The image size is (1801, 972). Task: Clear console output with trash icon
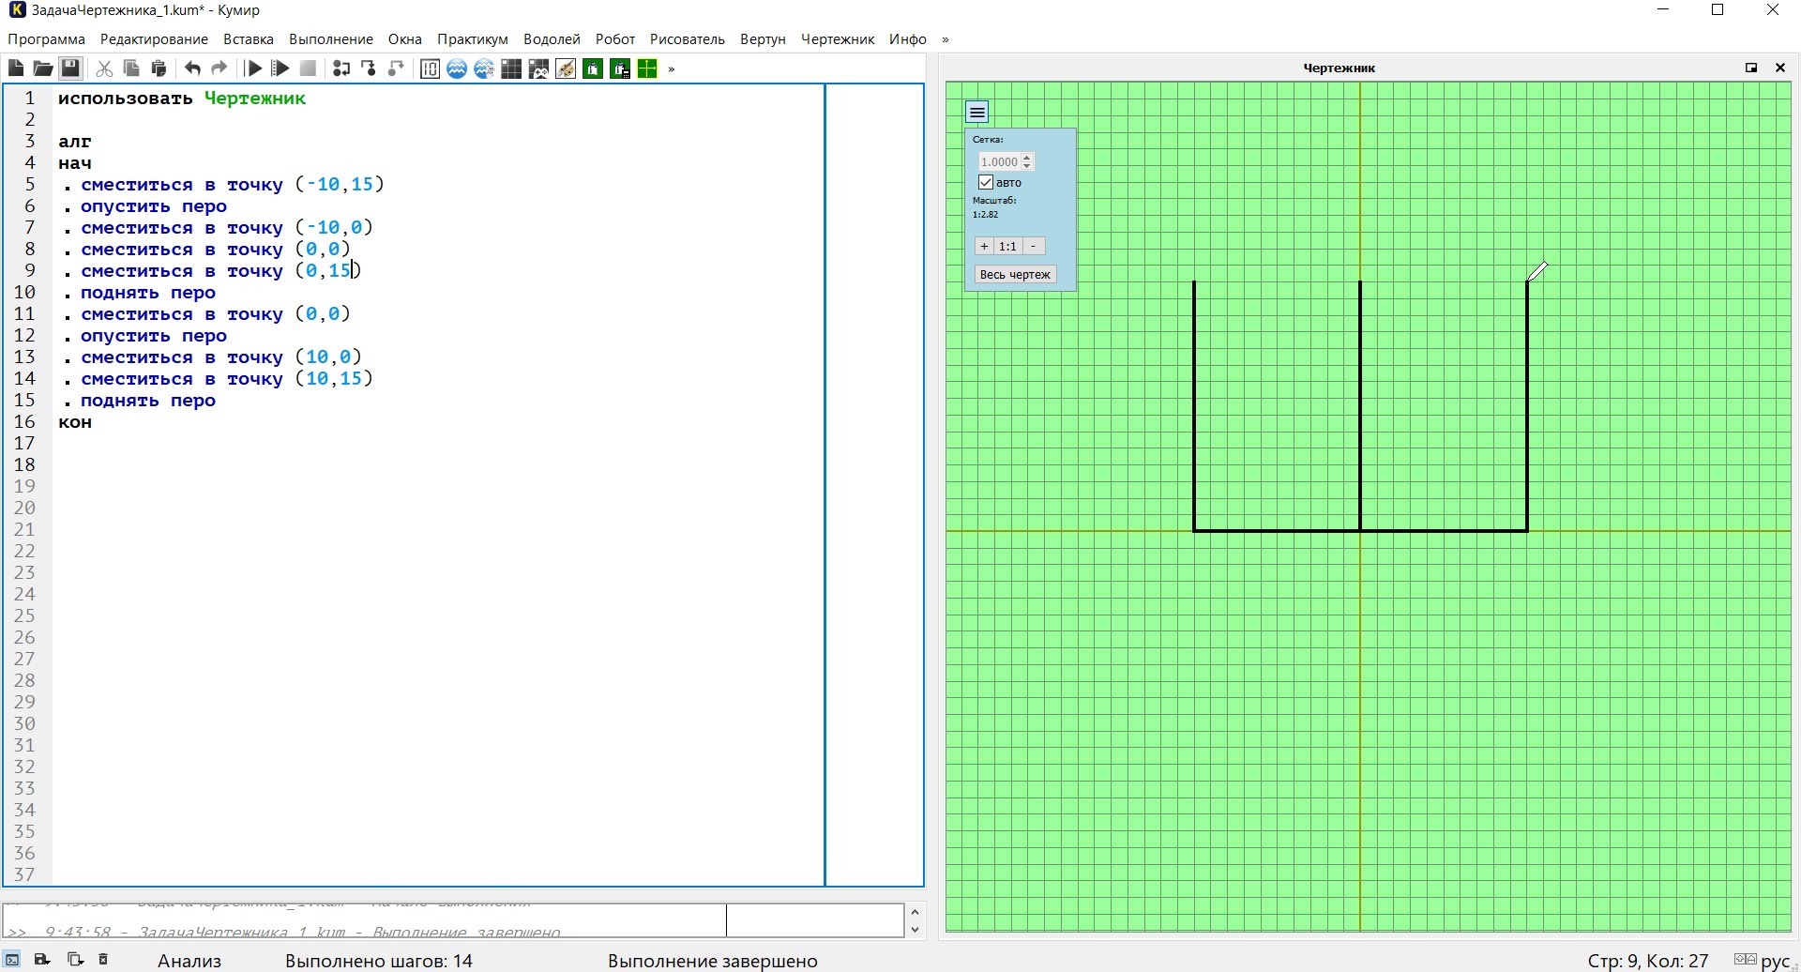104,960
